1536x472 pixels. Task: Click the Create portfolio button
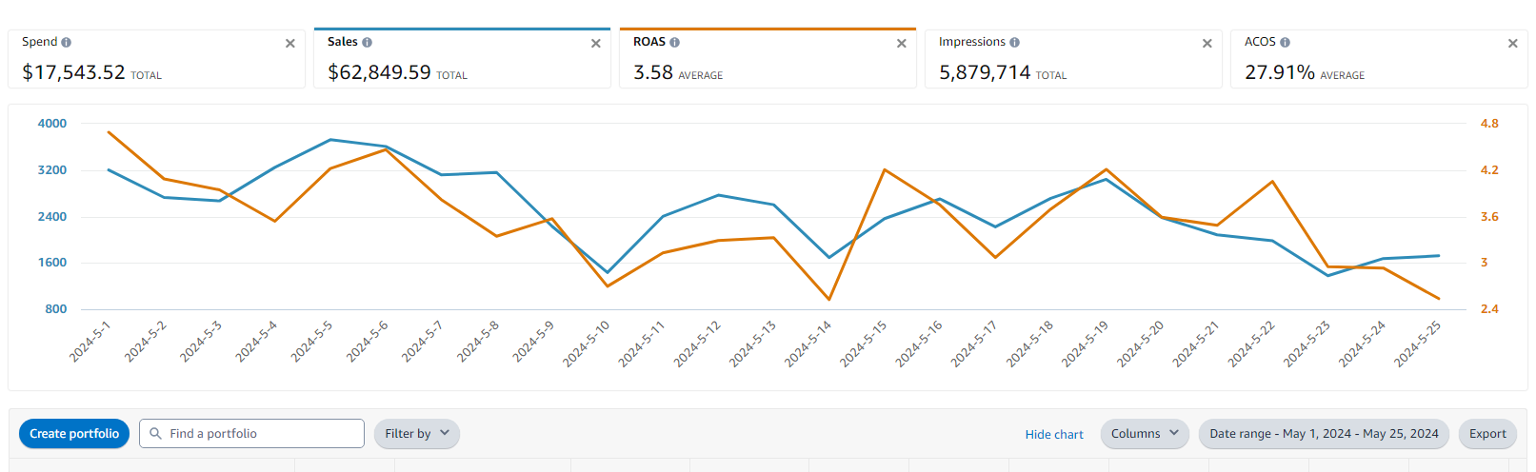coord(74,434)
